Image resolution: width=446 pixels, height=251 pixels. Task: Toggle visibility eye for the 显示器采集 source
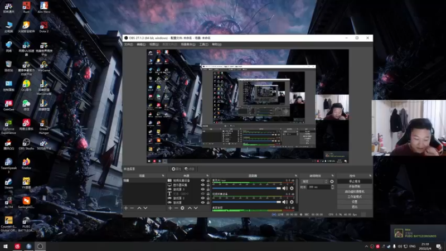coord(202,185)
